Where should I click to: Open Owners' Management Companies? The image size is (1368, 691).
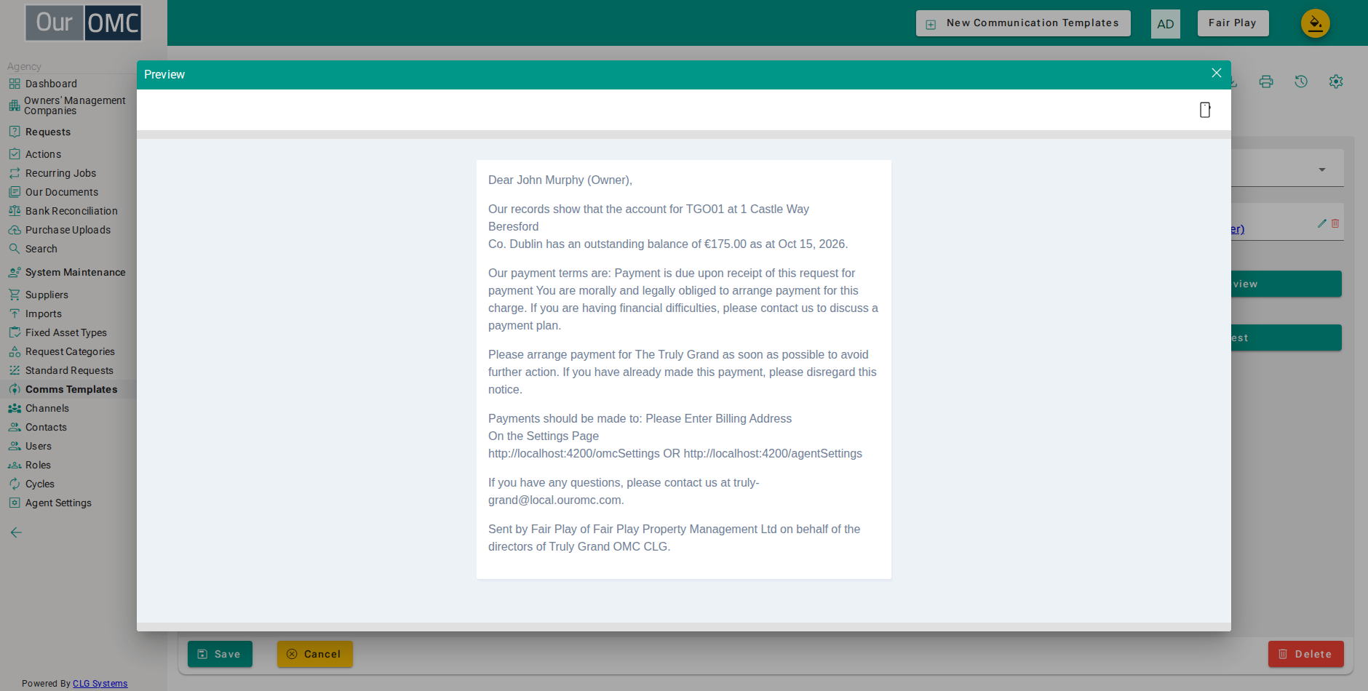[x=74, y=105]
